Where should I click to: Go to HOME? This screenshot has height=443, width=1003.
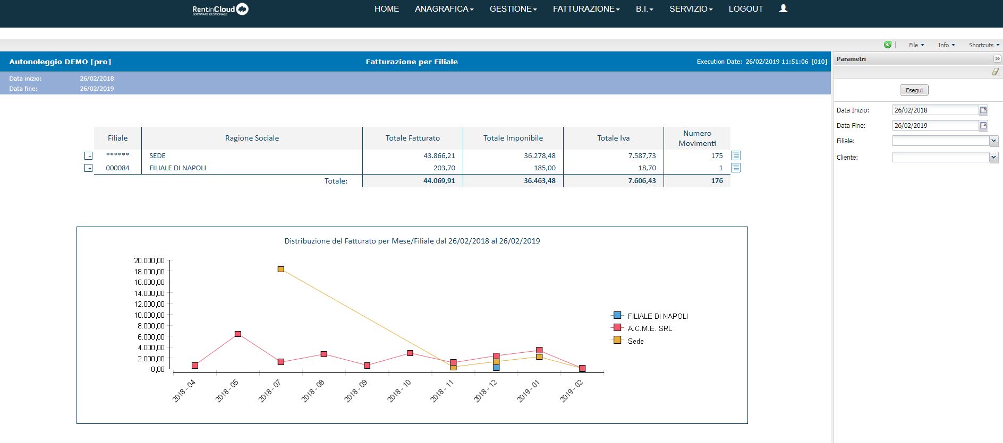pos(387,9)
